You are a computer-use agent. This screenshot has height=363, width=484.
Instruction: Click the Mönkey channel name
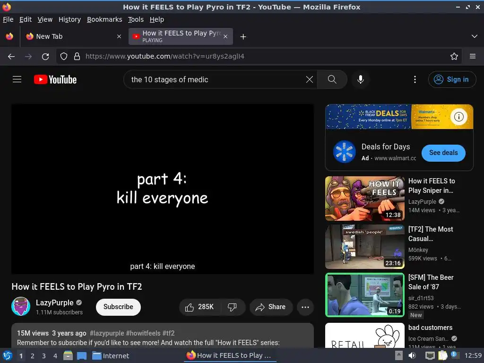click(x=418, y=250)
